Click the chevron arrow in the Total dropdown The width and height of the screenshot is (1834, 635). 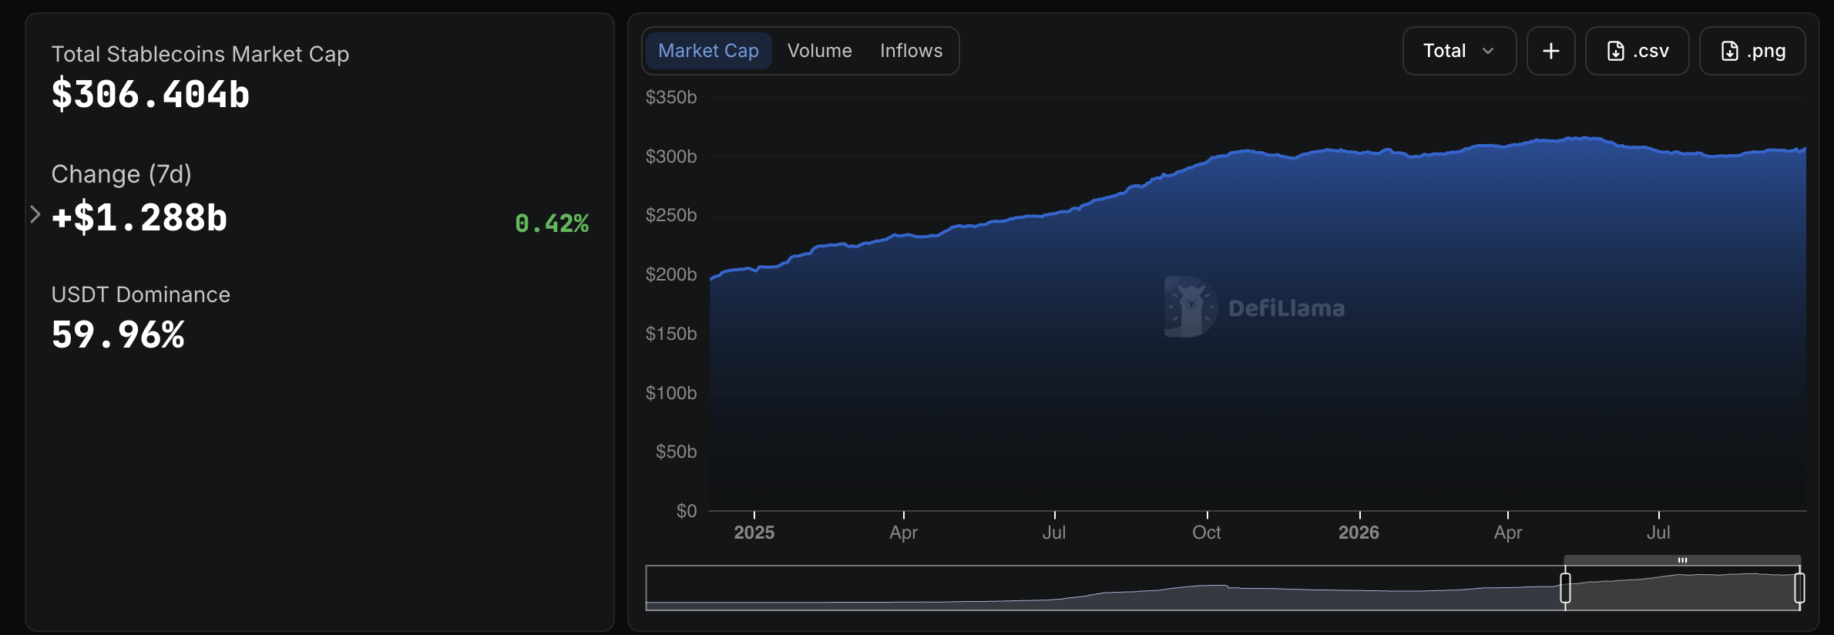(x=1488, y=51)
